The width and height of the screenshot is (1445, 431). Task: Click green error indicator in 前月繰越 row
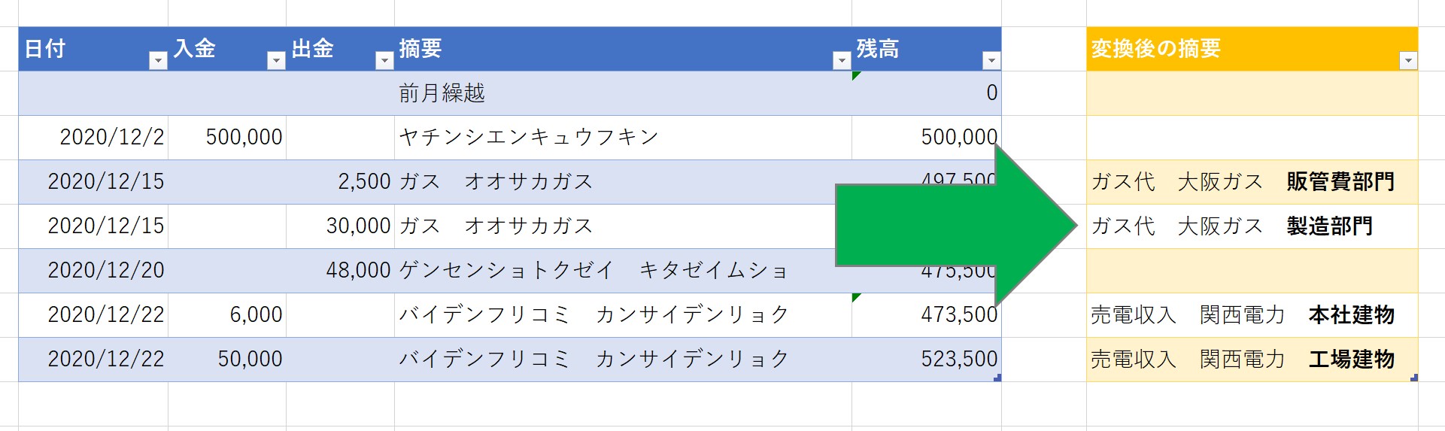coord(856,75)
